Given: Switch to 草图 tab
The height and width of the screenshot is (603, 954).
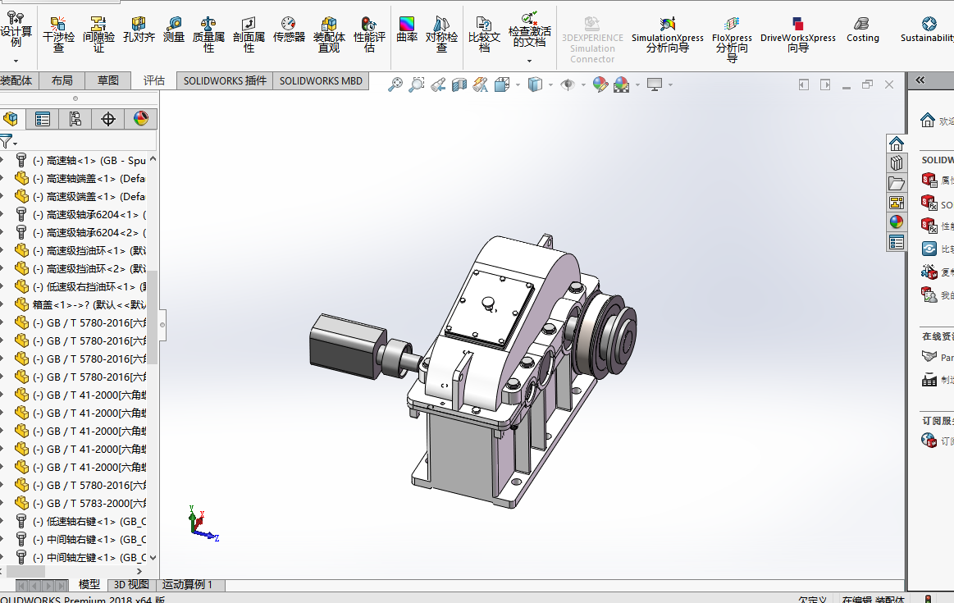Looking at the screenshot, I should tap(108, 80).
